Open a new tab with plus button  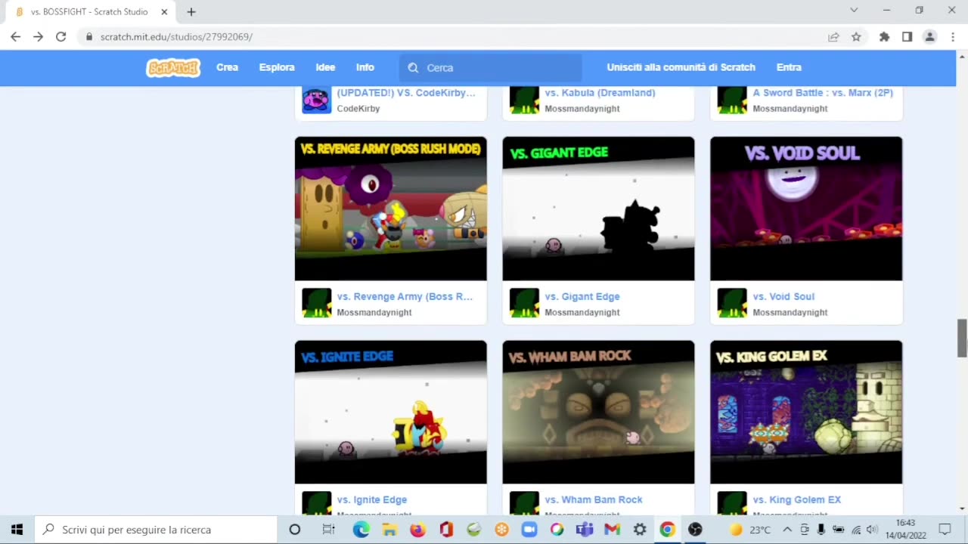(x=191, y=11)
